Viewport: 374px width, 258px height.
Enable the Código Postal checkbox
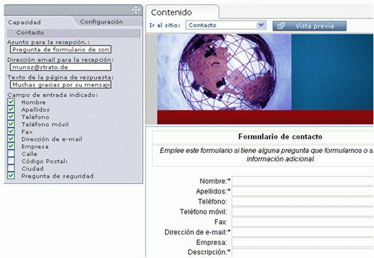(x=11, y=161)
